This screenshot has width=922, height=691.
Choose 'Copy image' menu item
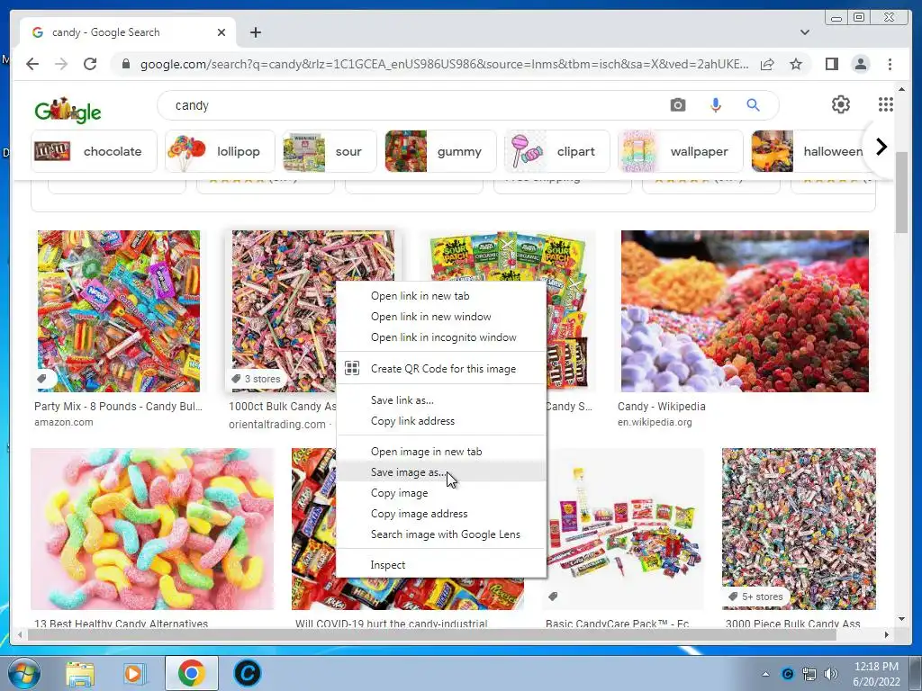441,493
